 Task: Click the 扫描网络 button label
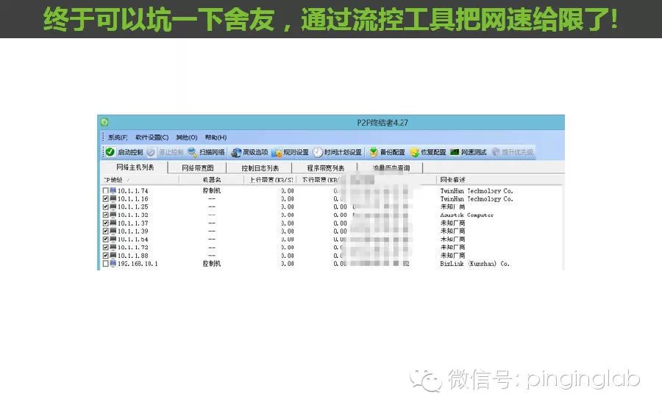[x=212, y=152]
